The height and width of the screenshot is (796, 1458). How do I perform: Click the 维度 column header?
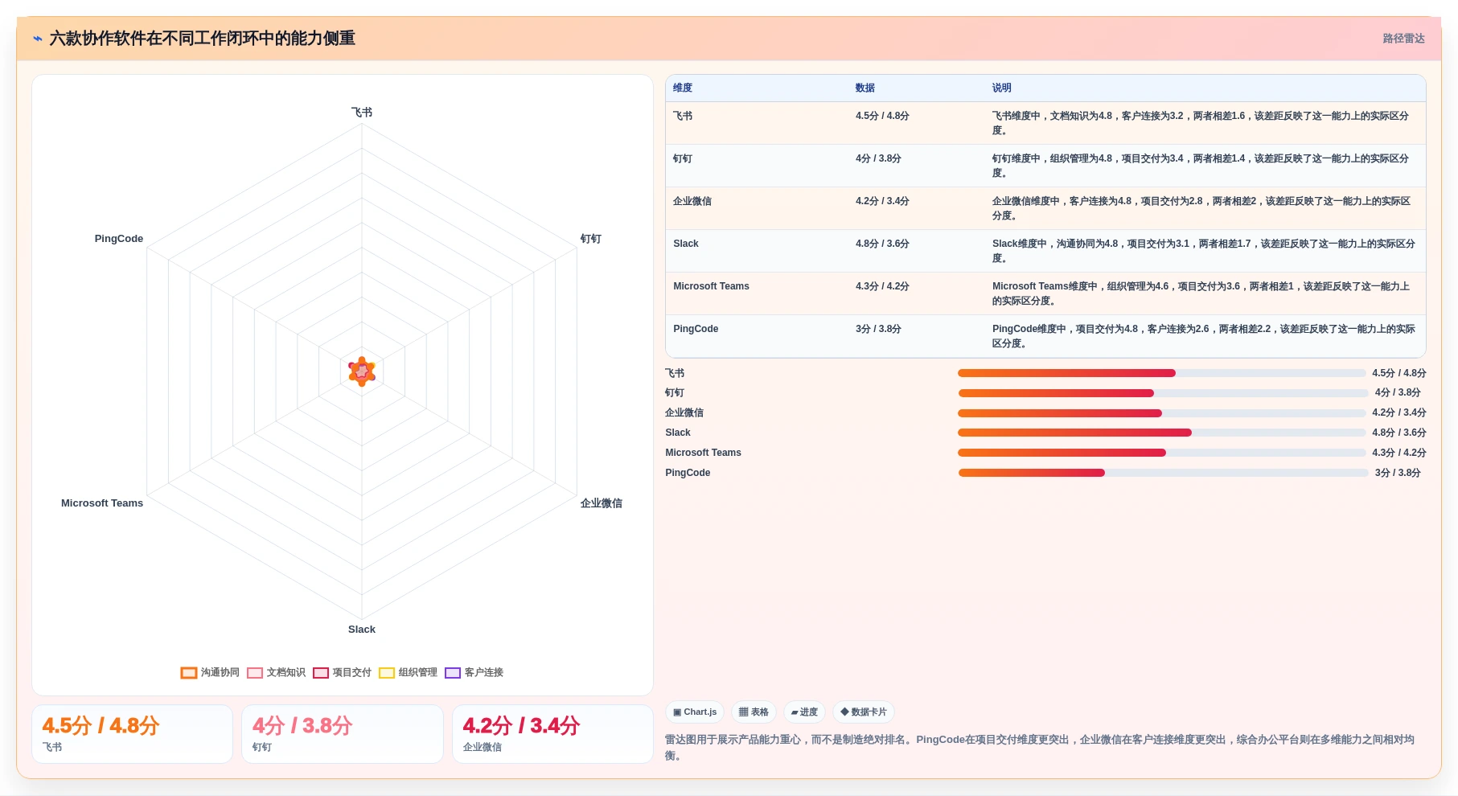click(x=683, y=88)
